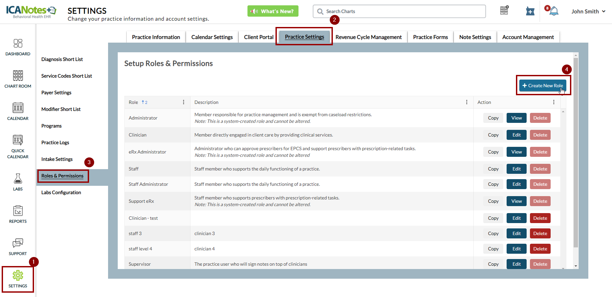This screenshot has height=297, width=612.
Task: Open the Role column options menu
Action: [183, 102]
